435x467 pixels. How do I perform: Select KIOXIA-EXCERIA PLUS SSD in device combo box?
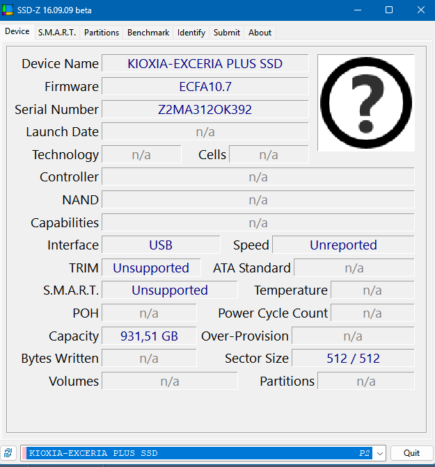point(203,453)
